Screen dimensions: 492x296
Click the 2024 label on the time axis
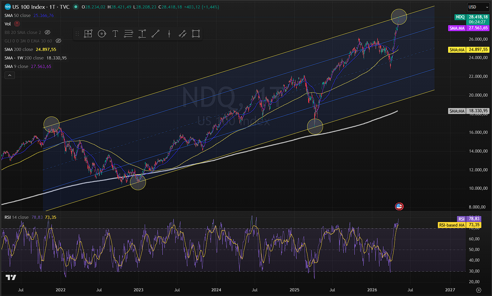click(x=216, y=290)
